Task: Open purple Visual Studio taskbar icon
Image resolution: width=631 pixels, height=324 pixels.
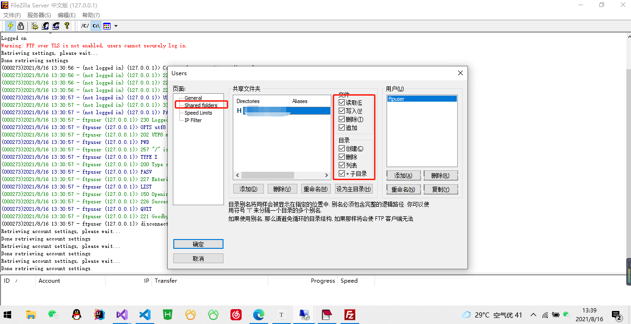Action: coord(122,315)
